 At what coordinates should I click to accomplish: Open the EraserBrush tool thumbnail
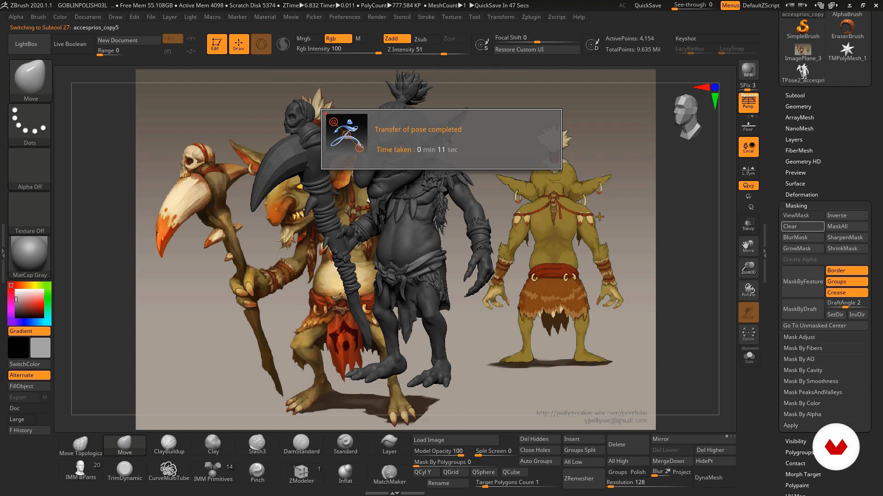pyautogui.click(x=847, y=28)
